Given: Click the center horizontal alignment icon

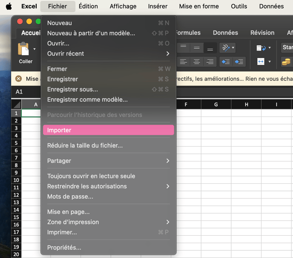Looking at the screenshot, I should click(196, 62).
